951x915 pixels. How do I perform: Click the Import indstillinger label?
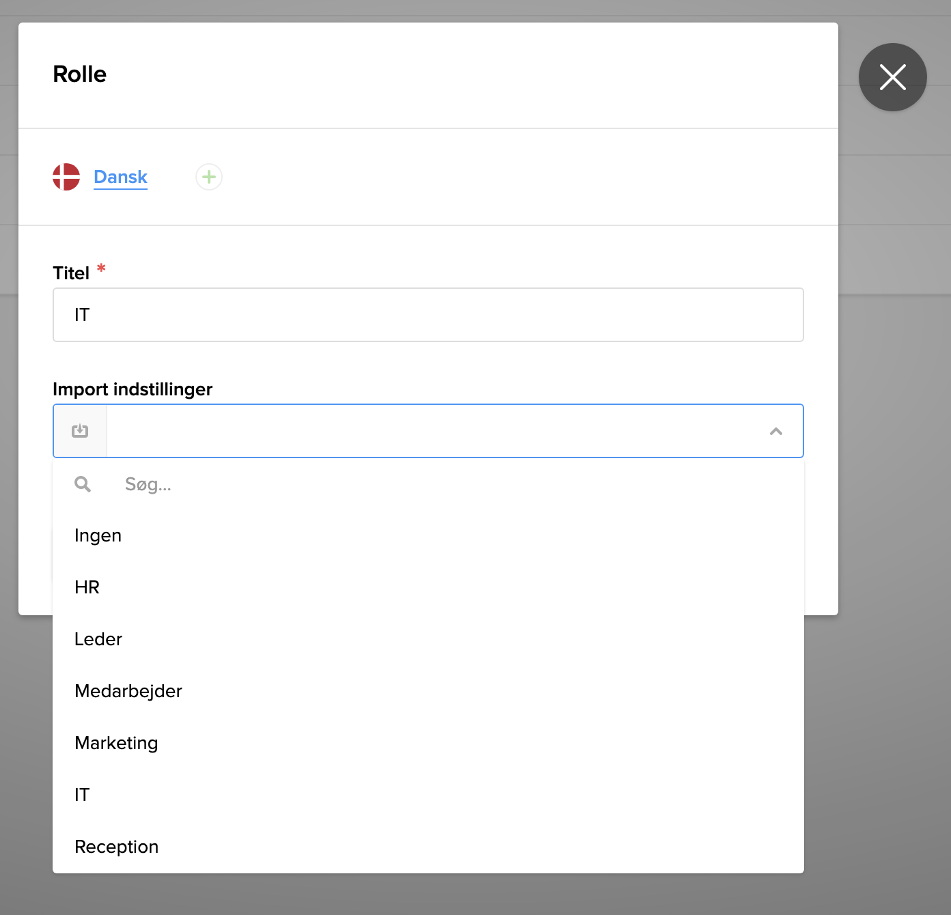tap(133, 389)
